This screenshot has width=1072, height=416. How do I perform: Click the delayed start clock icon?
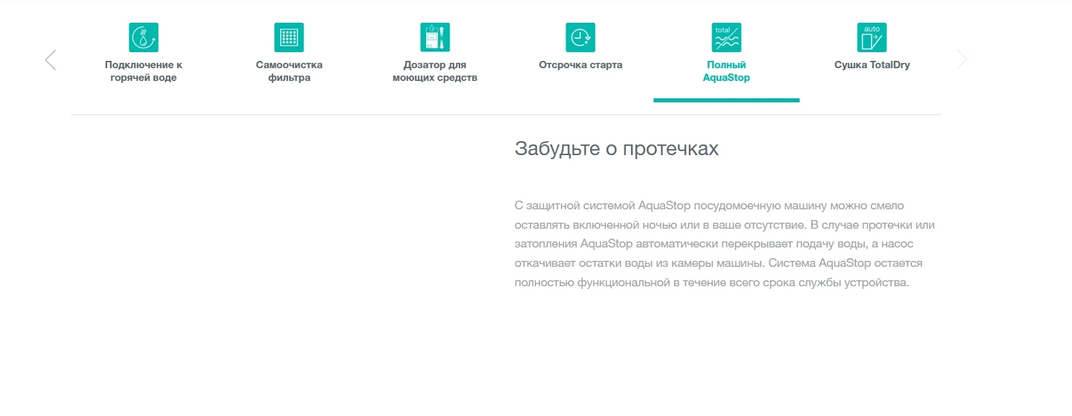click(x=580, y=37)
